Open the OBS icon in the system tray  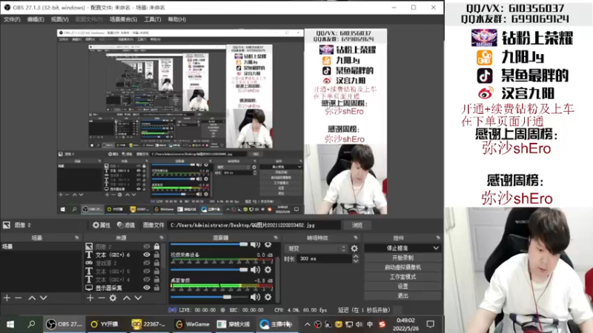318,324
